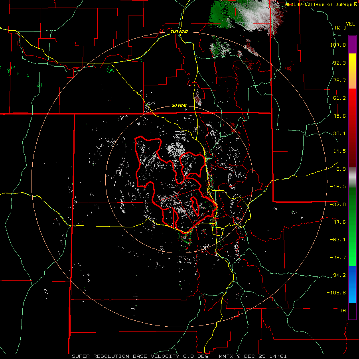Click the Super-Resolution Base Velocity caption
Viewport: 359px width, 359px height.
pyautogui.click(x=179, y=356)
